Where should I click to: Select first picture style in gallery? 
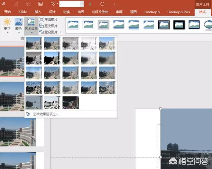click(73, 25)
